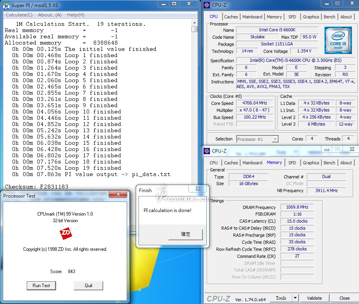Close the Finish dialog

pos(198,189)
